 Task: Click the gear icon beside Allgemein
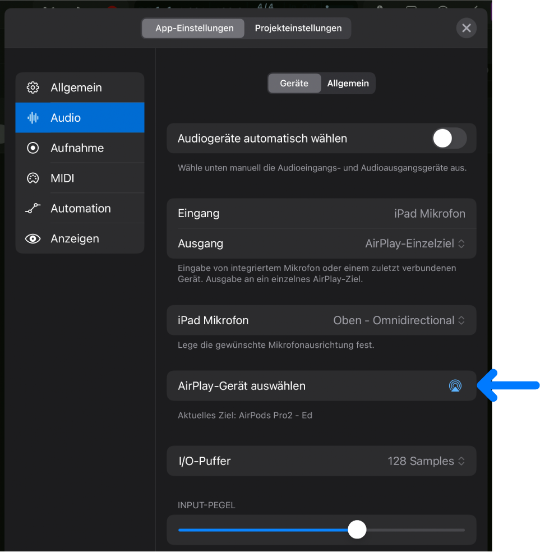click(33, 88)
